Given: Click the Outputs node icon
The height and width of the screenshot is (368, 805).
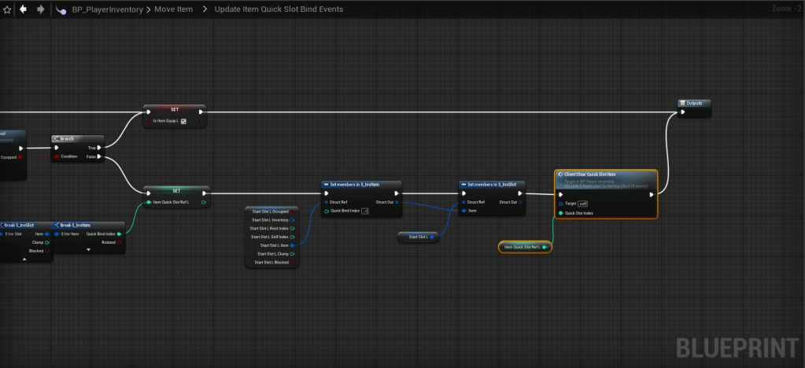Looking at the screenshot, I should click(683, 102).
